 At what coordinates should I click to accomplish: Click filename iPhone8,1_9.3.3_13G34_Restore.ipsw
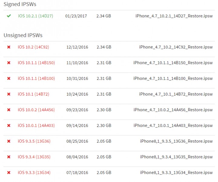coord(176,173)
